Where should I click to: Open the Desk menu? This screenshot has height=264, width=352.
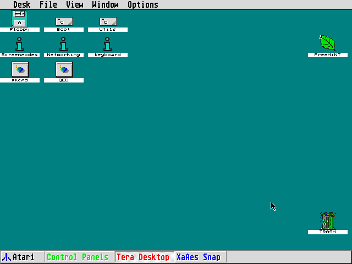22,5
